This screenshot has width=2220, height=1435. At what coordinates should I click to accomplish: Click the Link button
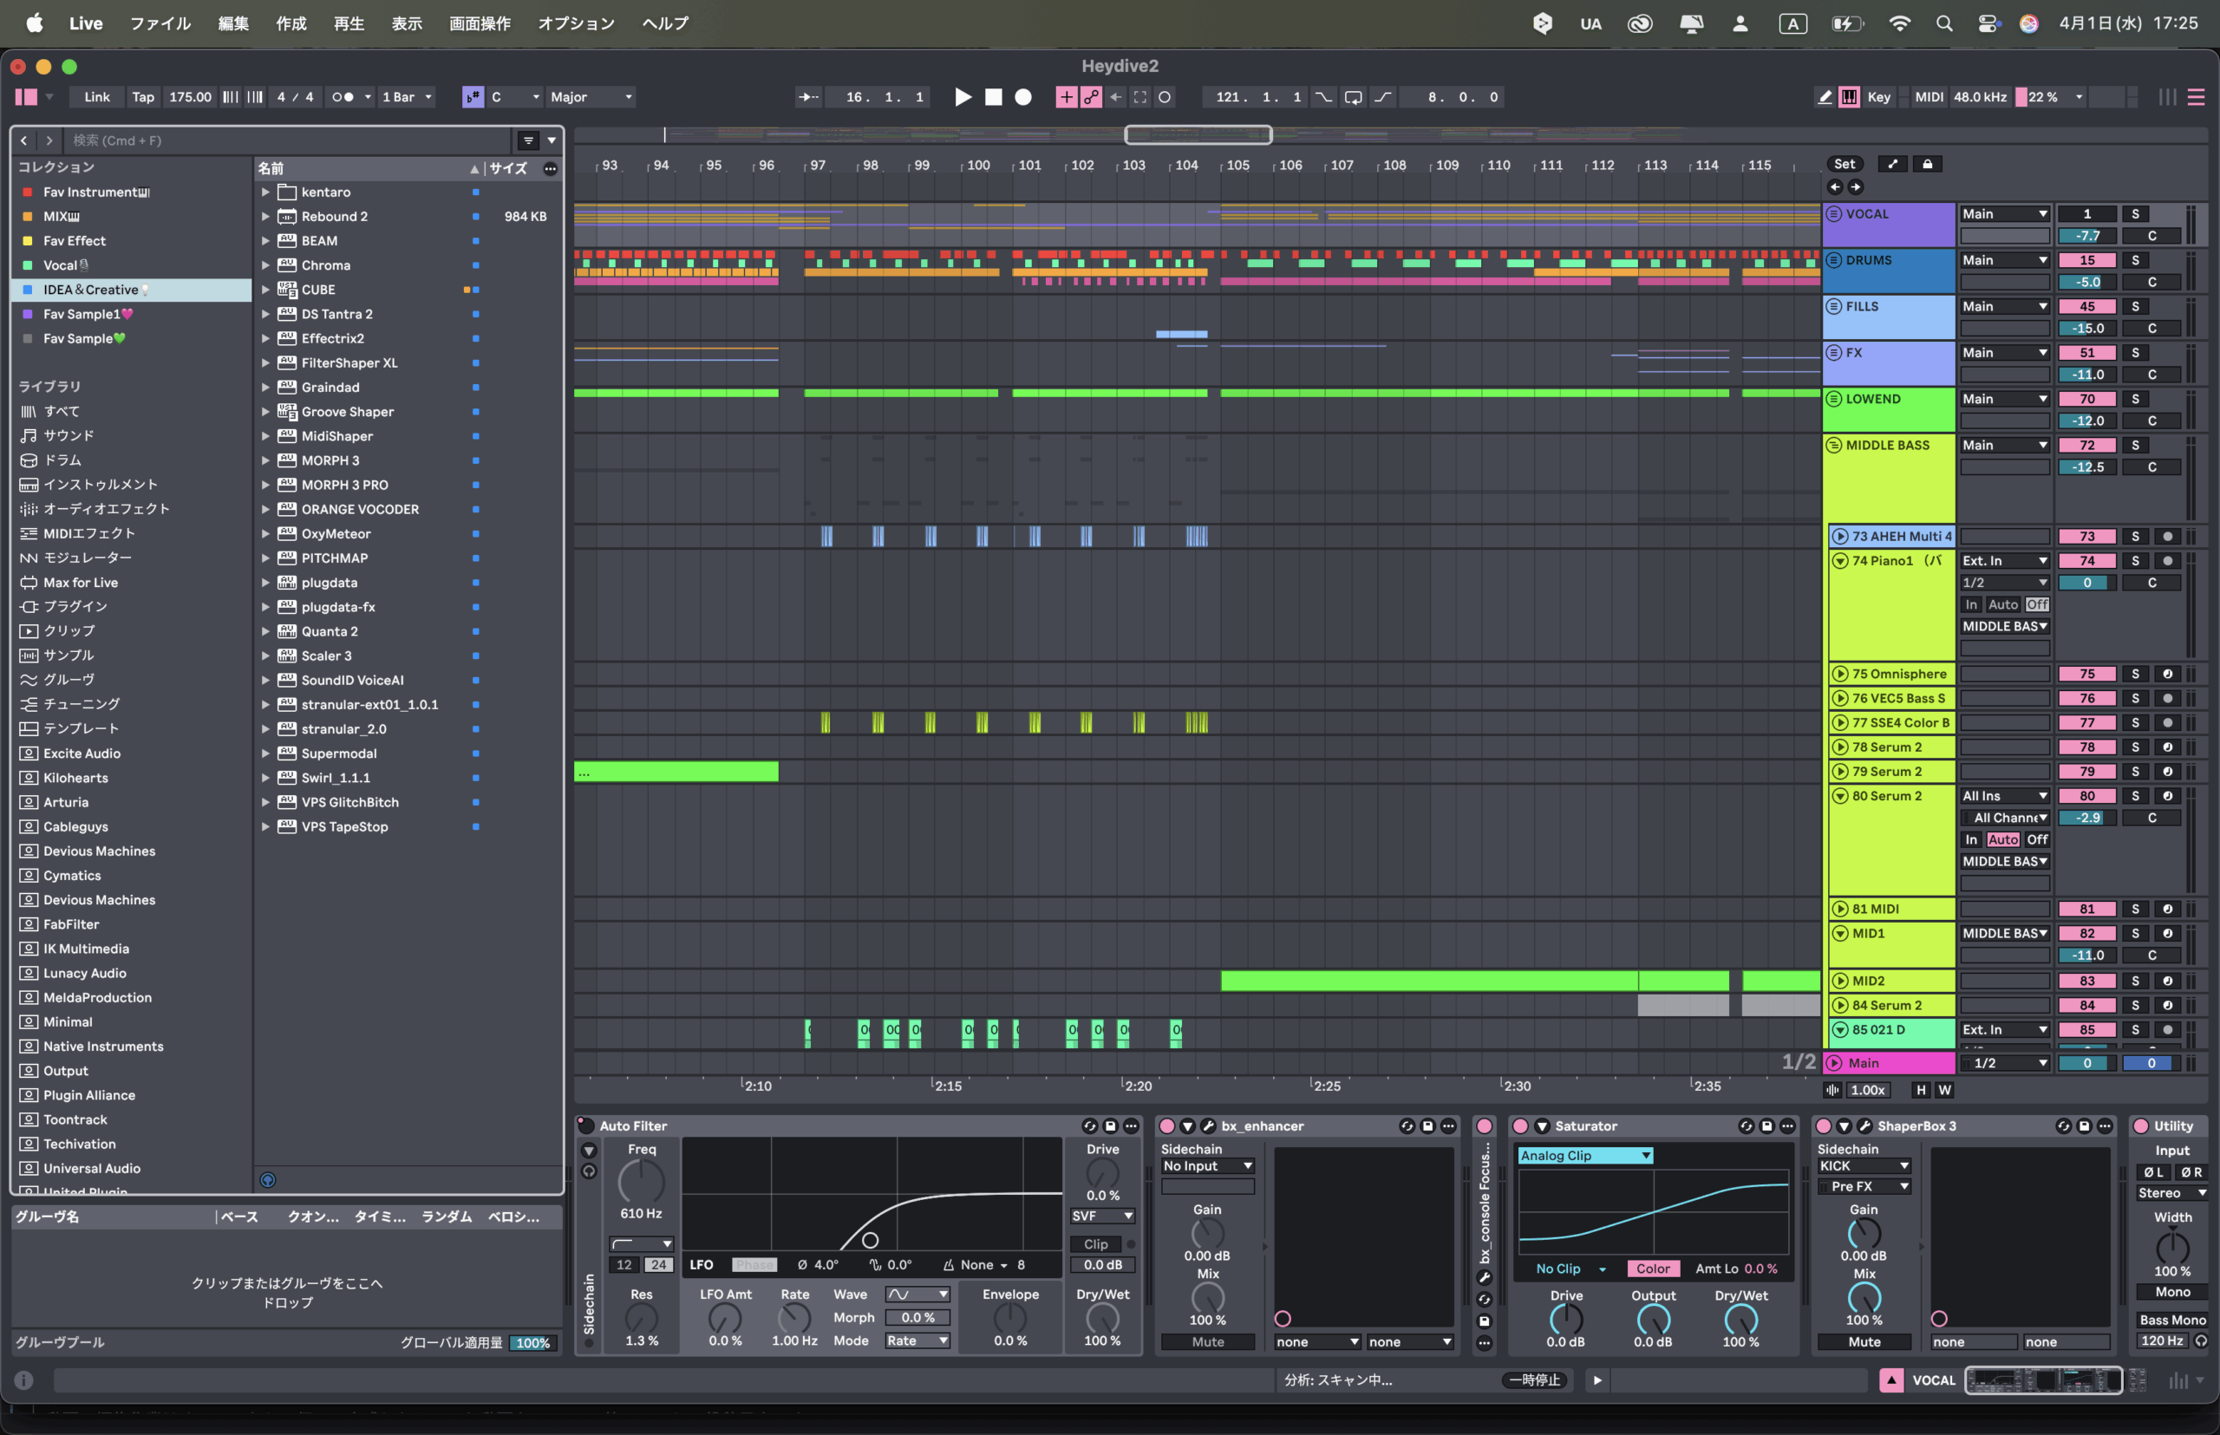[97, 97]
